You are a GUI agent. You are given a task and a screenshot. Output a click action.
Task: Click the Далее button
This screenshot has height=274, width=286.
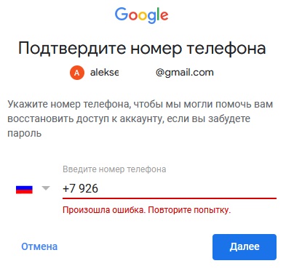(245, 247)
